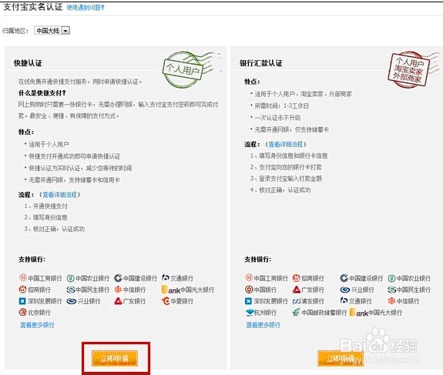Pick 中国建设银行 icon in 银行汇款认证 panel

(x=344, y=278)
